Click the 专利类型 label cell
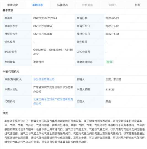This screenshot has height=149, width=147. pos(17,62)
